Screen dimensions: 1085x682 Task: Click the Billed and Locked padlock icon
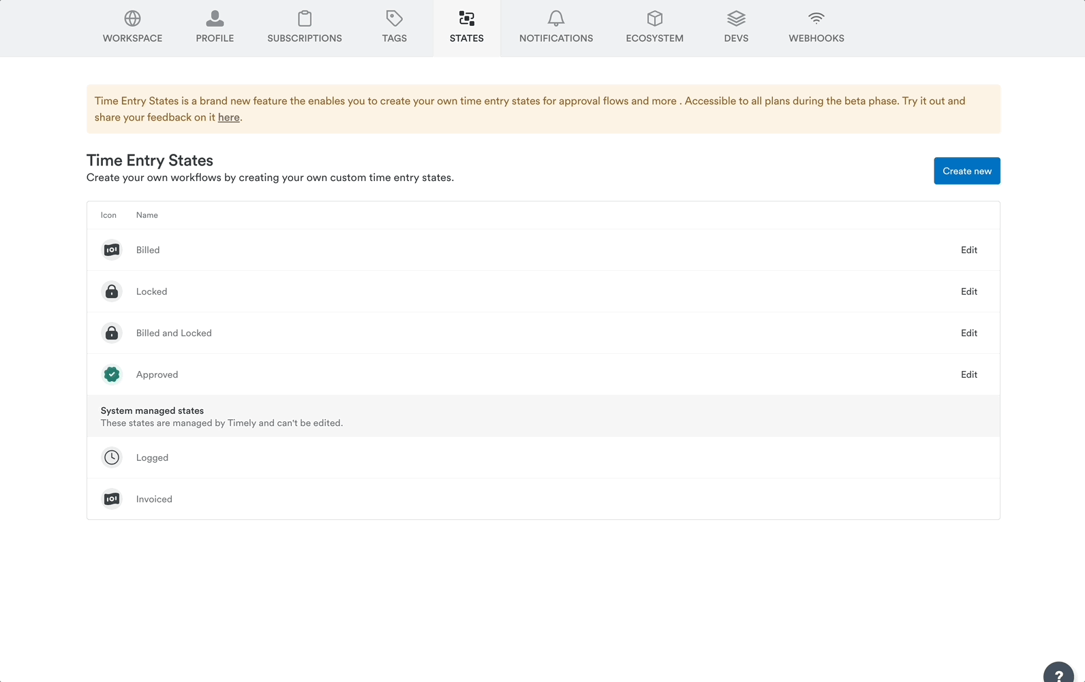(112, 333)
